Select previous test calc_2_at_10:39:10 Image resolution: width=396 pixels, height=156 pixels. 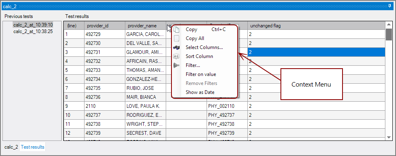pos(33,25)
